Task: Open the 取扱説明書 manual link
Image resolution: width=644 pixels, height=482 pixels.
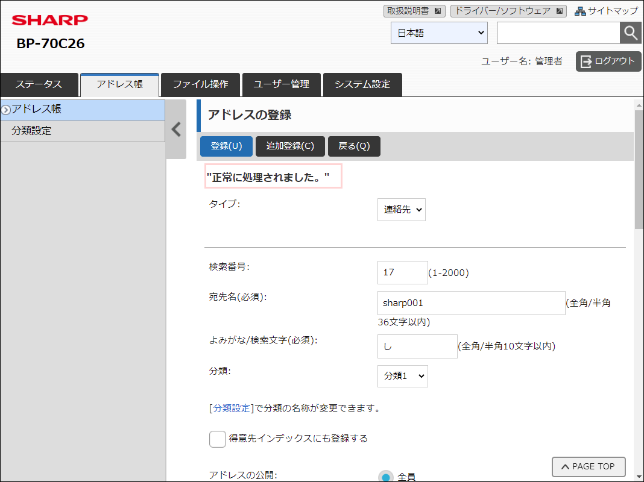Action: 414,11
